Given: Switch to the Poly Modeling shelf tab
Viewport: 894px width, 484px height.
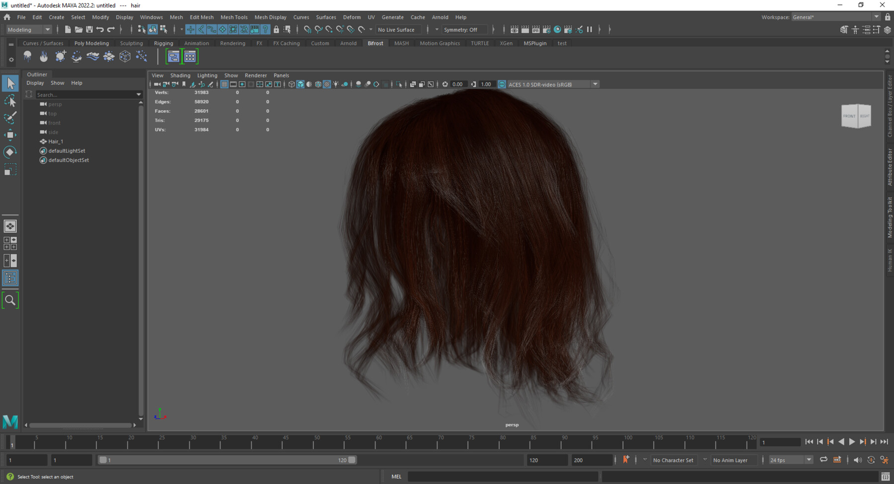Looking at the screenshot, I should (91, 43).
